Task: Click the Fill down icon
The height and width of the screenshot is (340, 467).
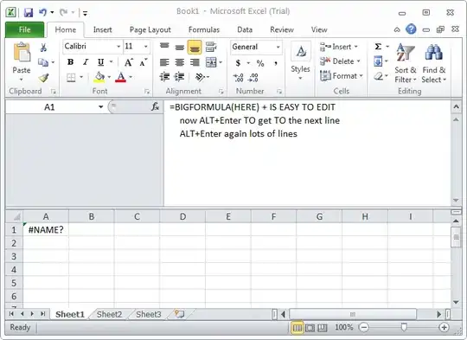Action: [x=378, y=61]
